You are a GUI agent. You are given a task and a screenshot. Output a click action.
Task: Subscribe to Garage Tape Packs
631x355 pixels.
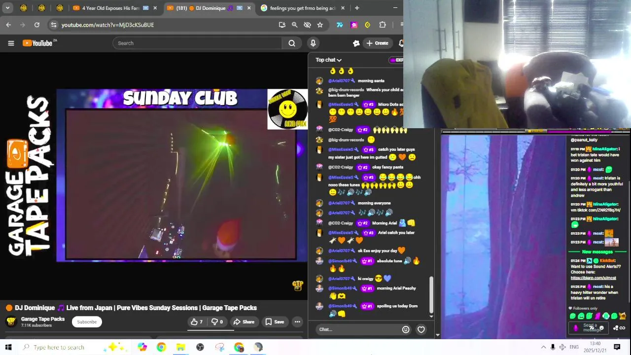[87, 322]
